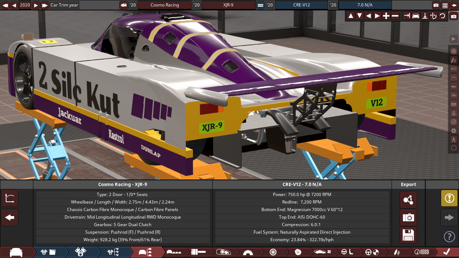The height and width of the screenshot is (258, 459).
Task: Toggle drivetrain visibility in sidebar
Action: (x=454, y=68)
